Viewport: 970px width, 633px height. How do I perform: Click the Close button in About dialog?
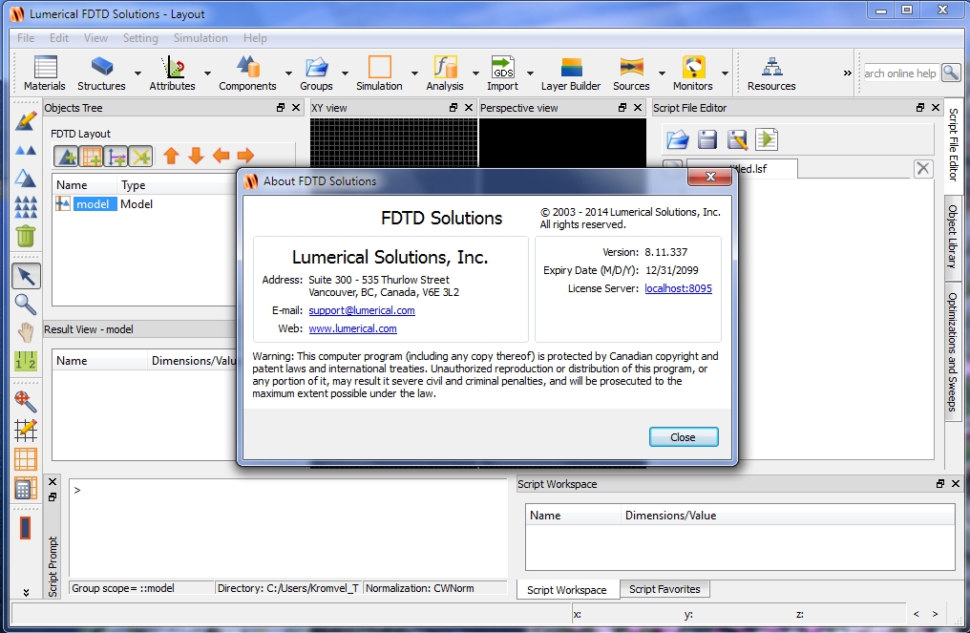pos(684,437)
